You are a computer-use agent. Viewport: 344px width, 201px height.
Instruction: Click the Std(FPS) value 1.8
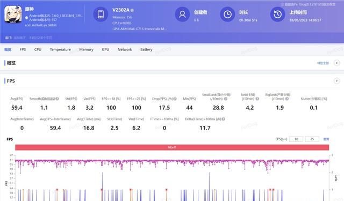pos(71,107)
